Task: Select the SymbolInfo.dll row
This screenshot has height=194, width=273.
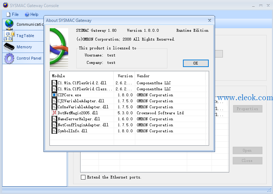Action: tap(129, 131)
